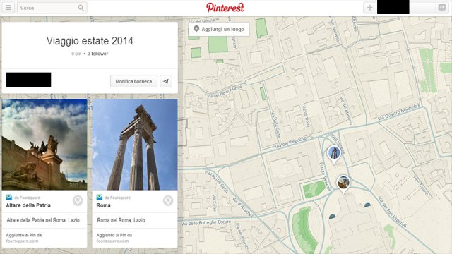This screenshot has width=452, height=254.
Task: Click location marker icon on Altare della Patria card
Action: pyautogui.click(x=78, y=200)
